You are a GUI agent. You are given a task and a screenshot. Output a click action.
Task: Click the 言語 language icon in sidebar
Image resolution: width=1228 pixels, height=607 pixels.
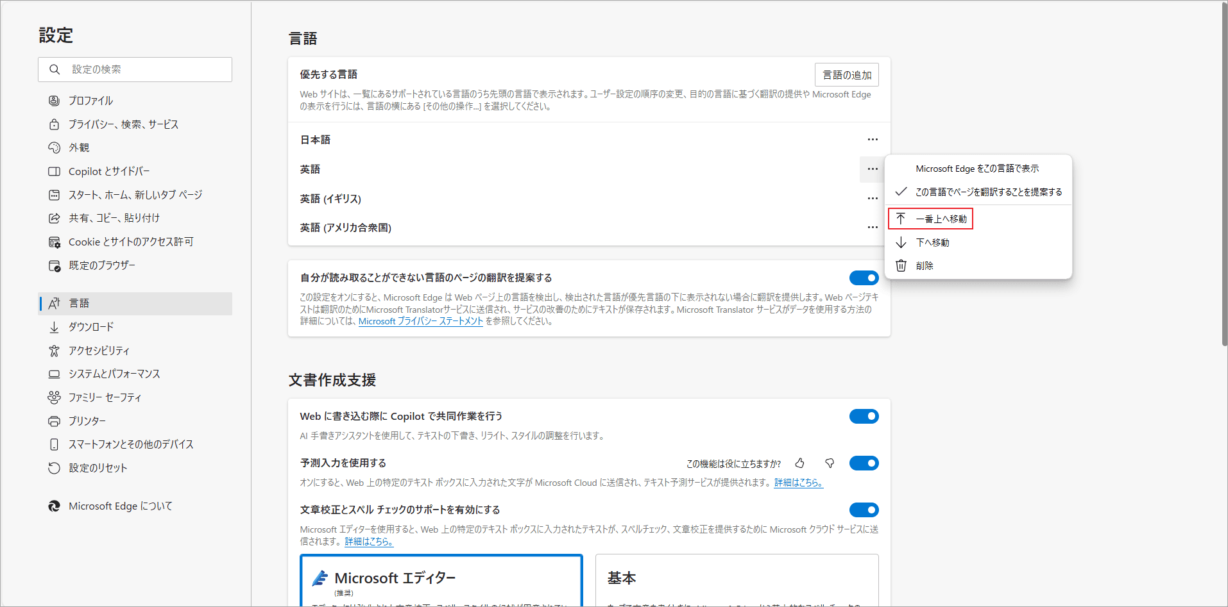[55, 303]
